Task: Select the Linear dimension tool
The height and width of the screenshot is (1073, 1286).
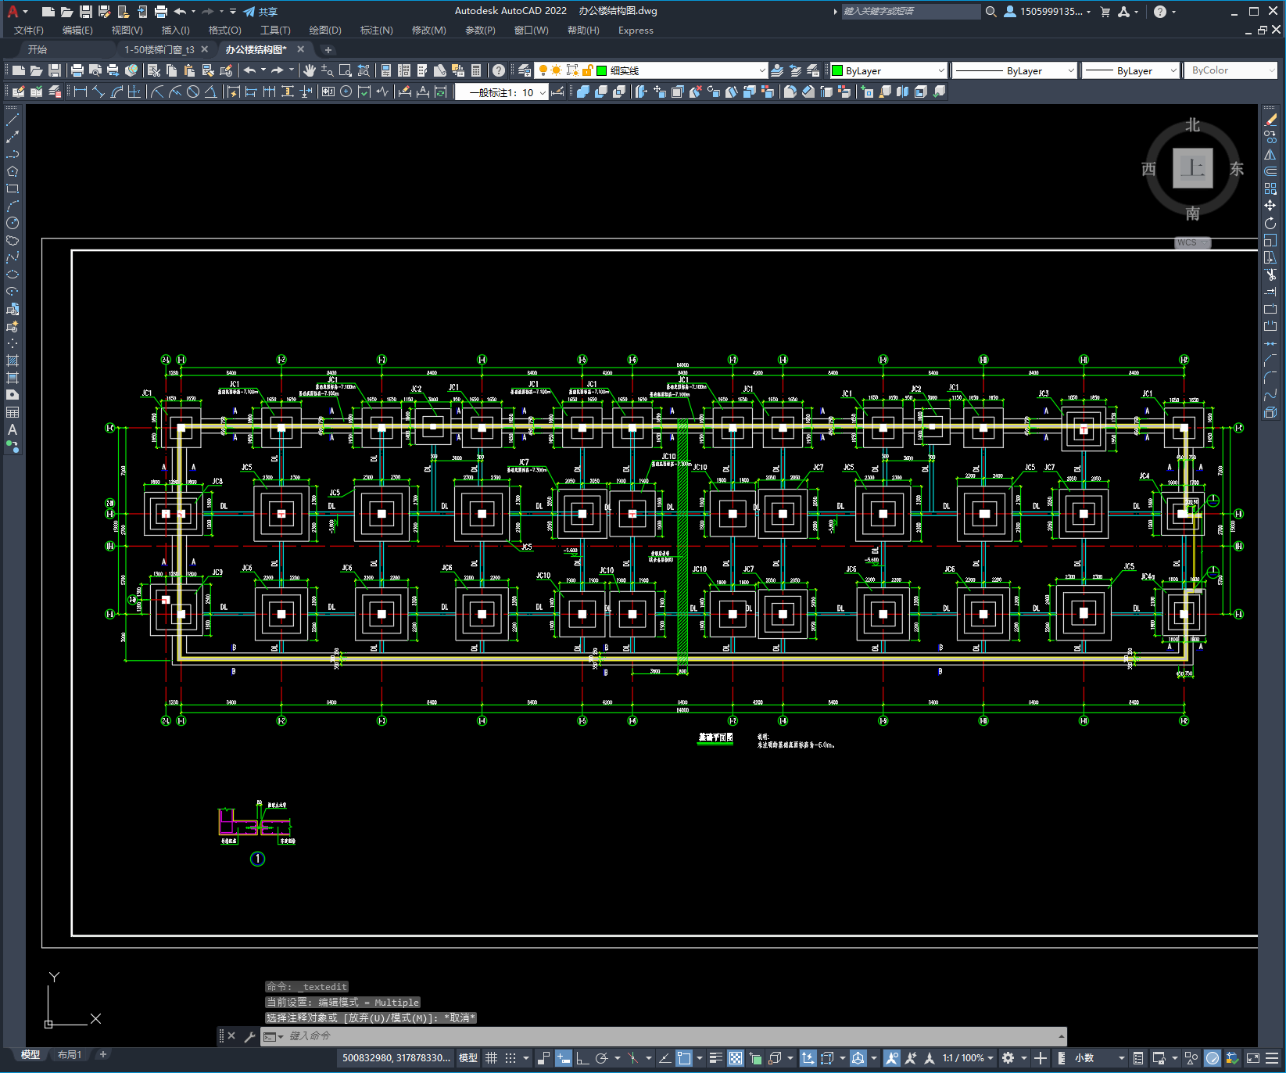Action: (x=81, y=92)
